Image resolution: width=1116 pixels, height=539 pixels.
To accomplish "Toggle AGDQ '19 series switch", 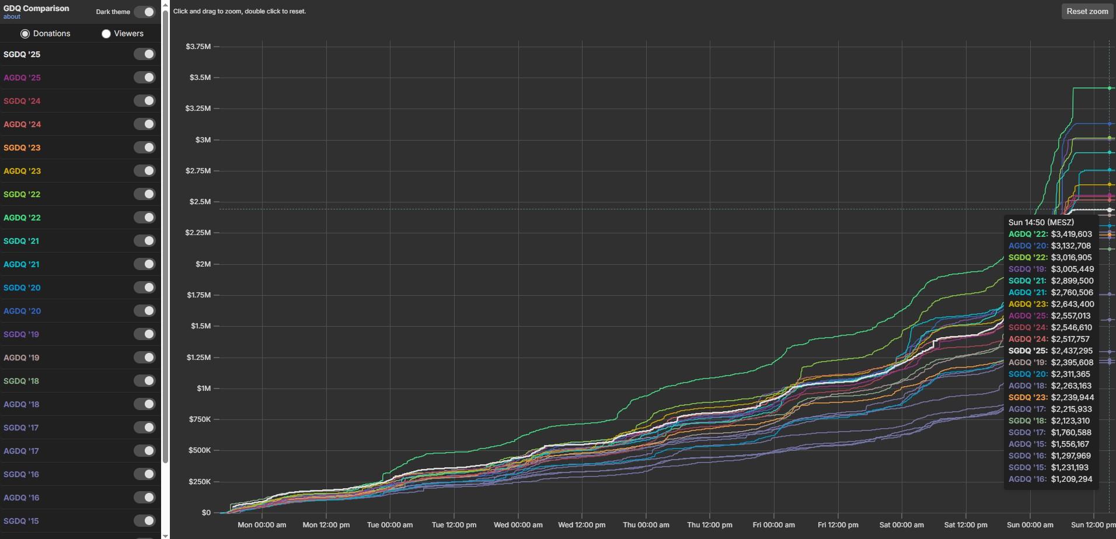I will [144, 358].
